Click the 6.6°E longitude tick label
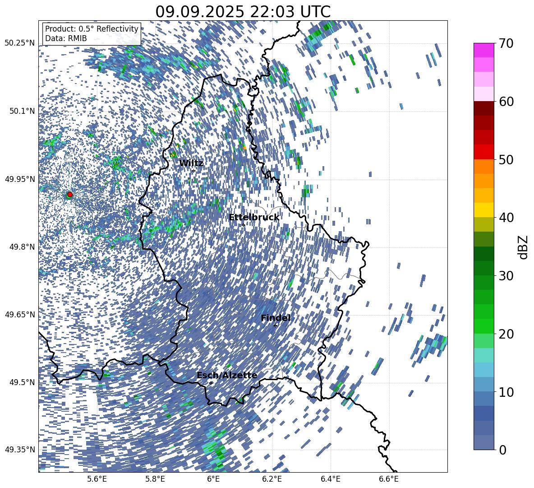Viewport: 534px width, 488px height. pos(389,479)
